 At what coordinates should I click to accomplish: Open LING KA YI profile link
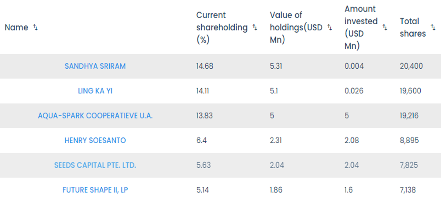[x=95, y=91]
